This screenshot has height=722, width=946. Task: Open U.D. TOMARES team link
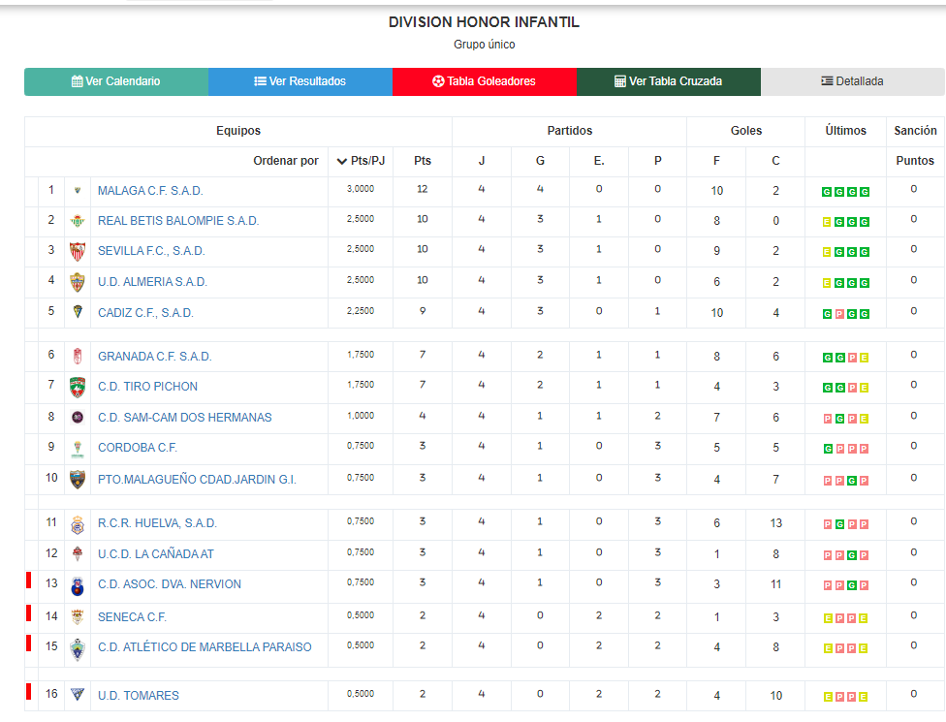[x=139, y=696]
